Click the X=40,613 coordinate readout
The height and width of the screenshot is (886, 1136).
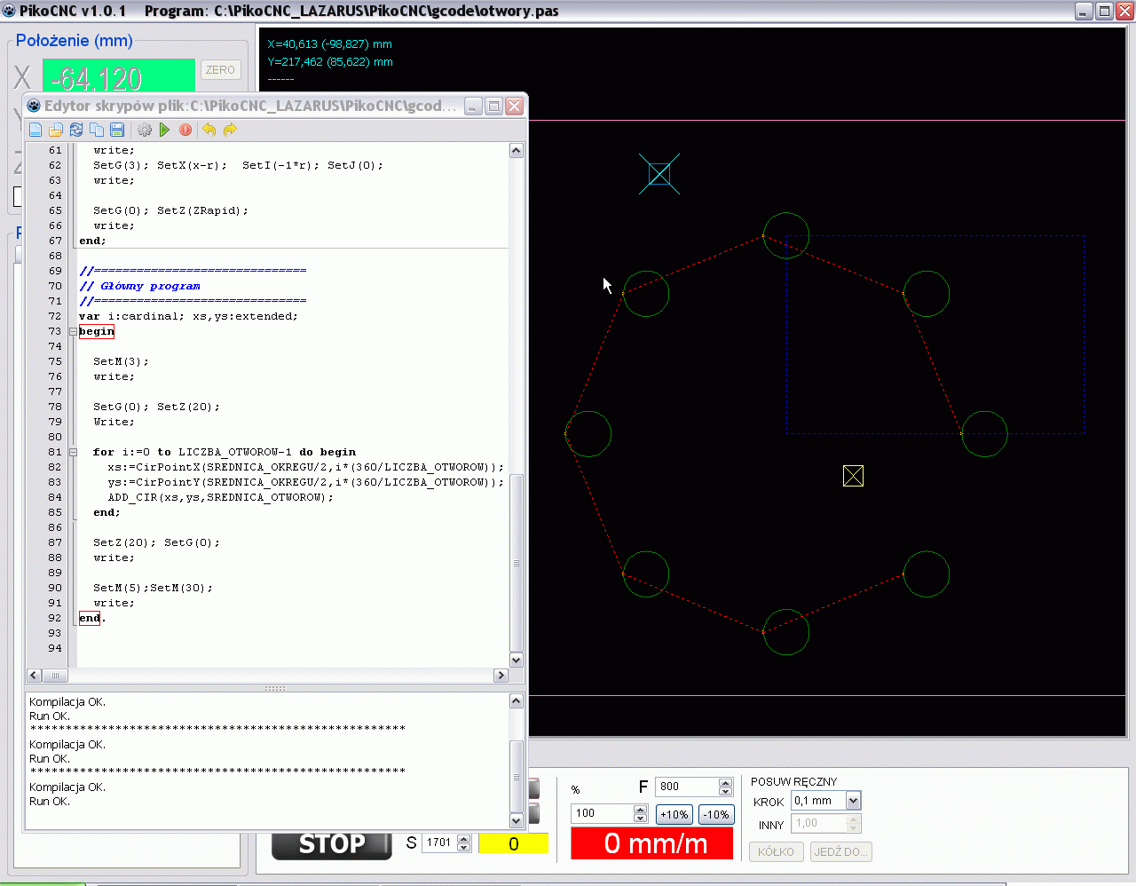[x=330, y=44]
